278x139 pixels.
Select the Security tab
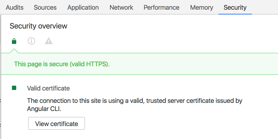[x=235, y=8]
